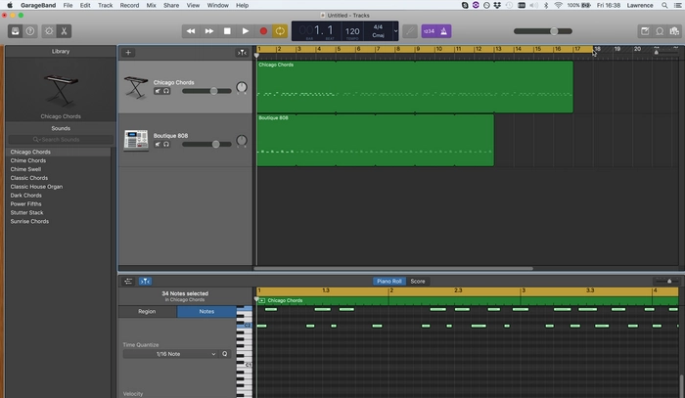Click the horizontal scrollbar of tracks area

pyautogui.click(x=393, y=268)
